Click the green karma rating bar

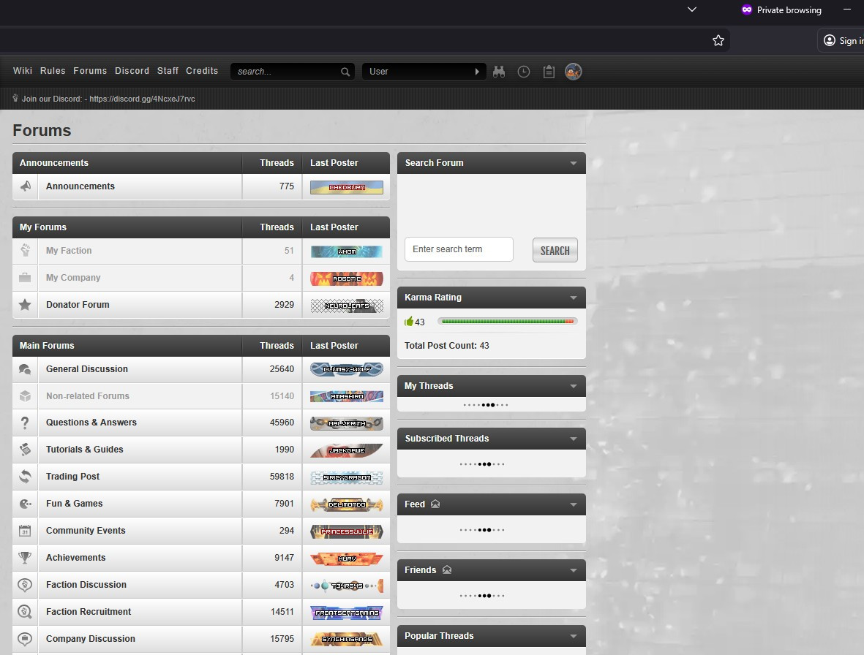point(508,322)
